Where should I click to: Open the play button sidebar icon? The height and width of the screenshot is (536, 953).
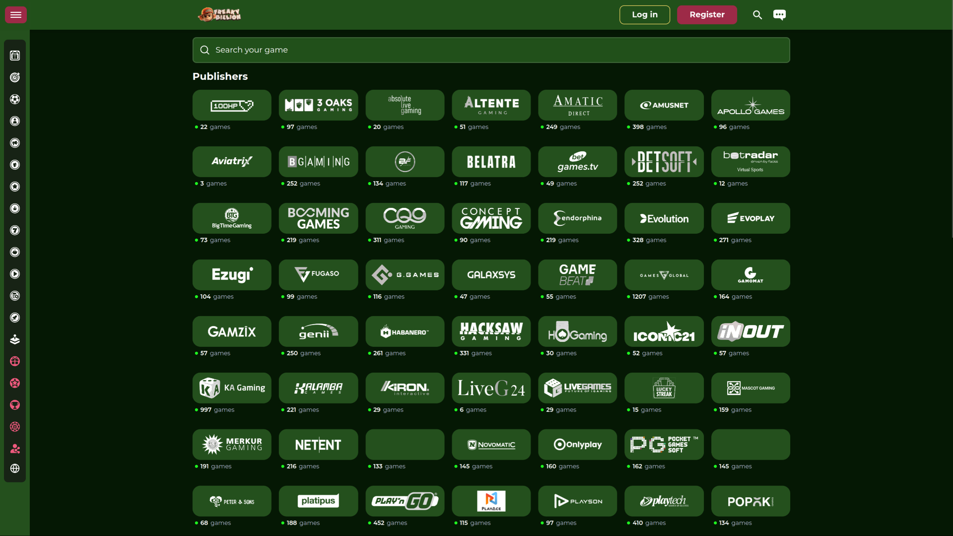click(x=15, y=274)
